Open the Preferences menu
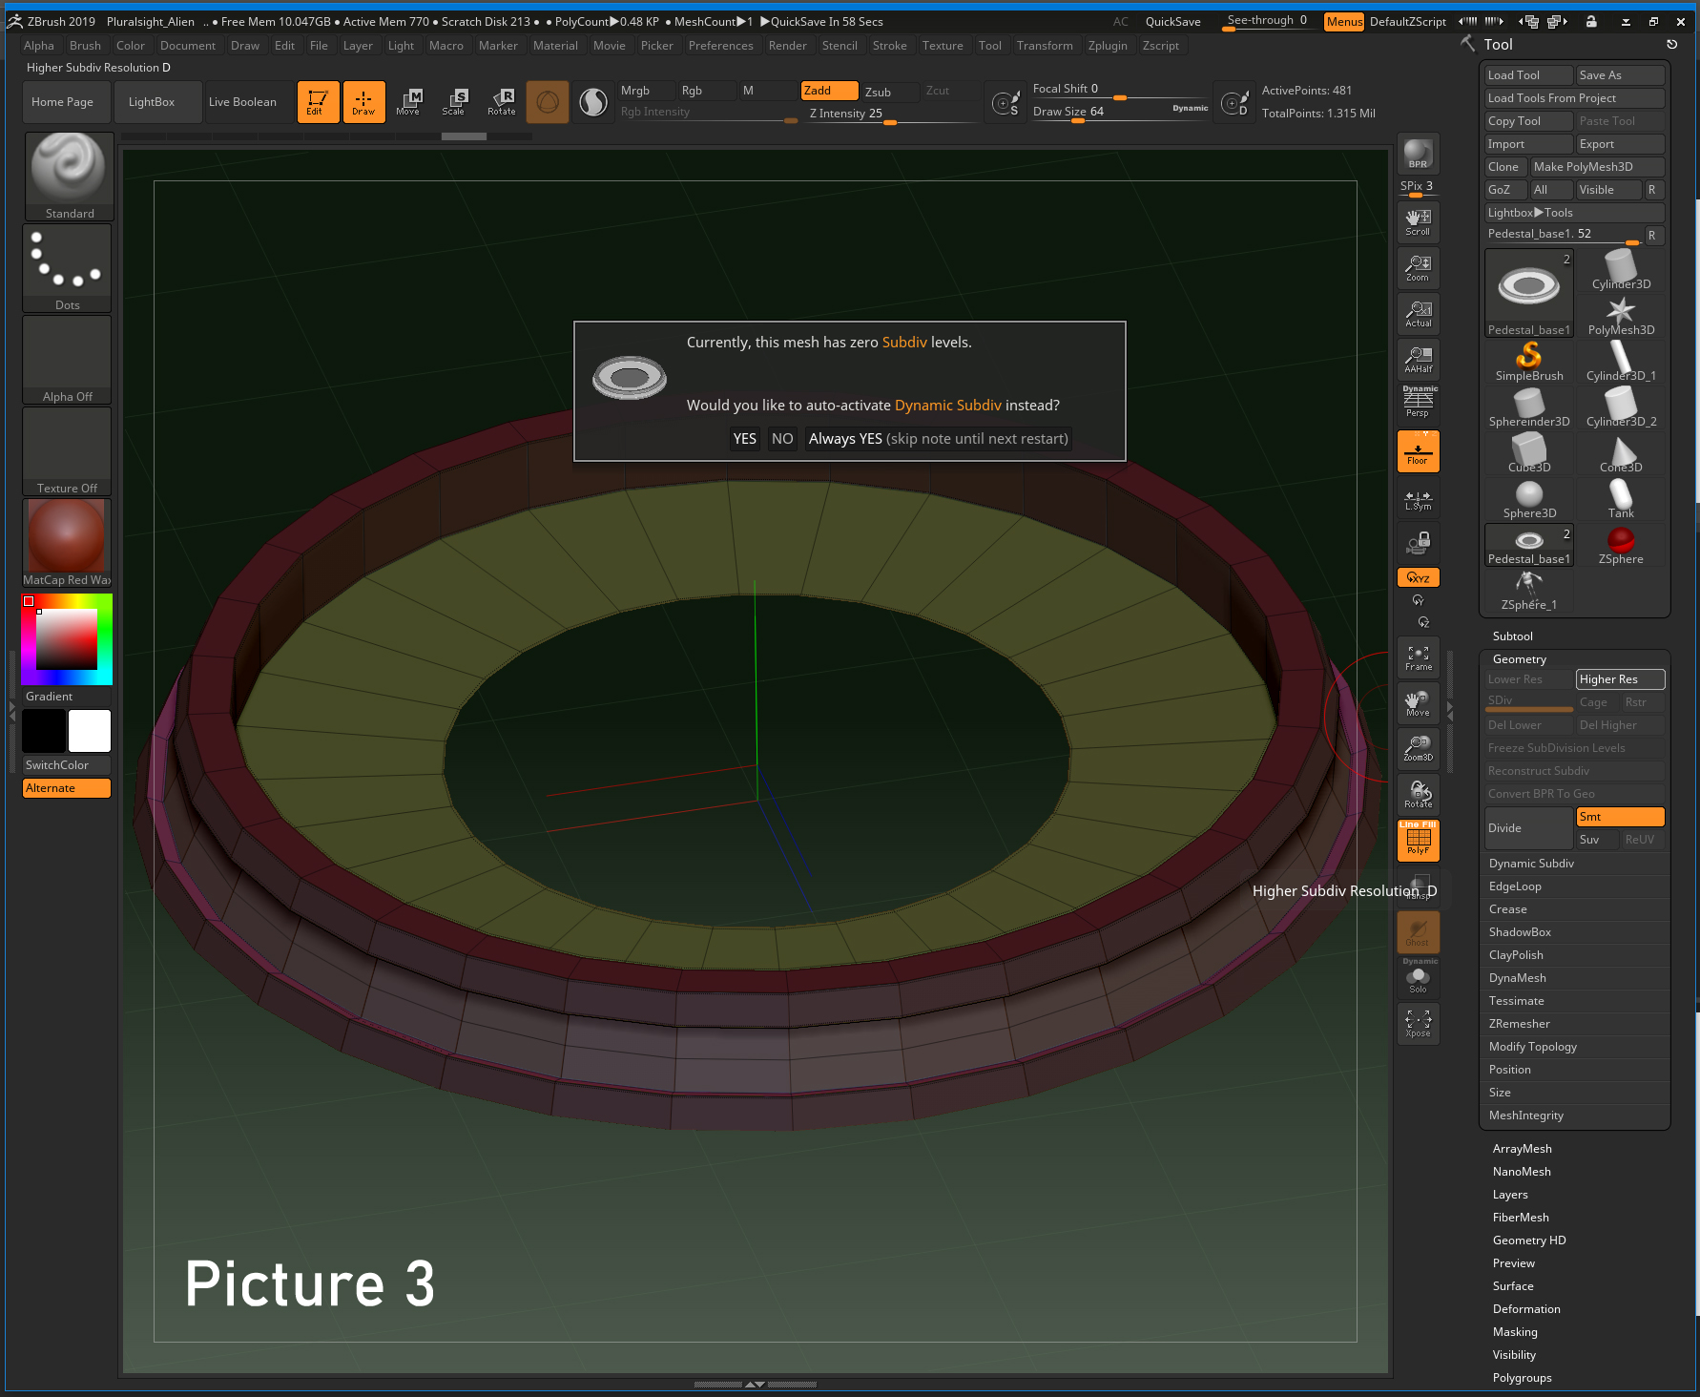This screenshot has width=1700, height=1397. pos(720,46)
